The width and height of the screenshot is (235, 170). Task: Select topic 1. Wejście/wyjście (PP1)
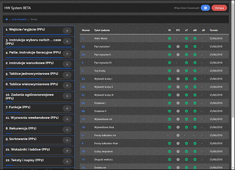tap(25, 30)
